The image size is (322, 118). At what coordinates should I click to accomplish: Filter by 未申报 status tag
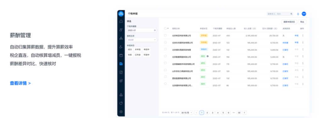pyautogui.click(x=138, y=49)
